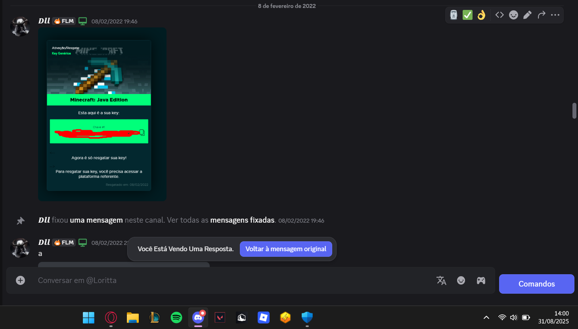Click the timestamp on the pinned message notice
The image size is (578, 329).
tap(301, 221)
